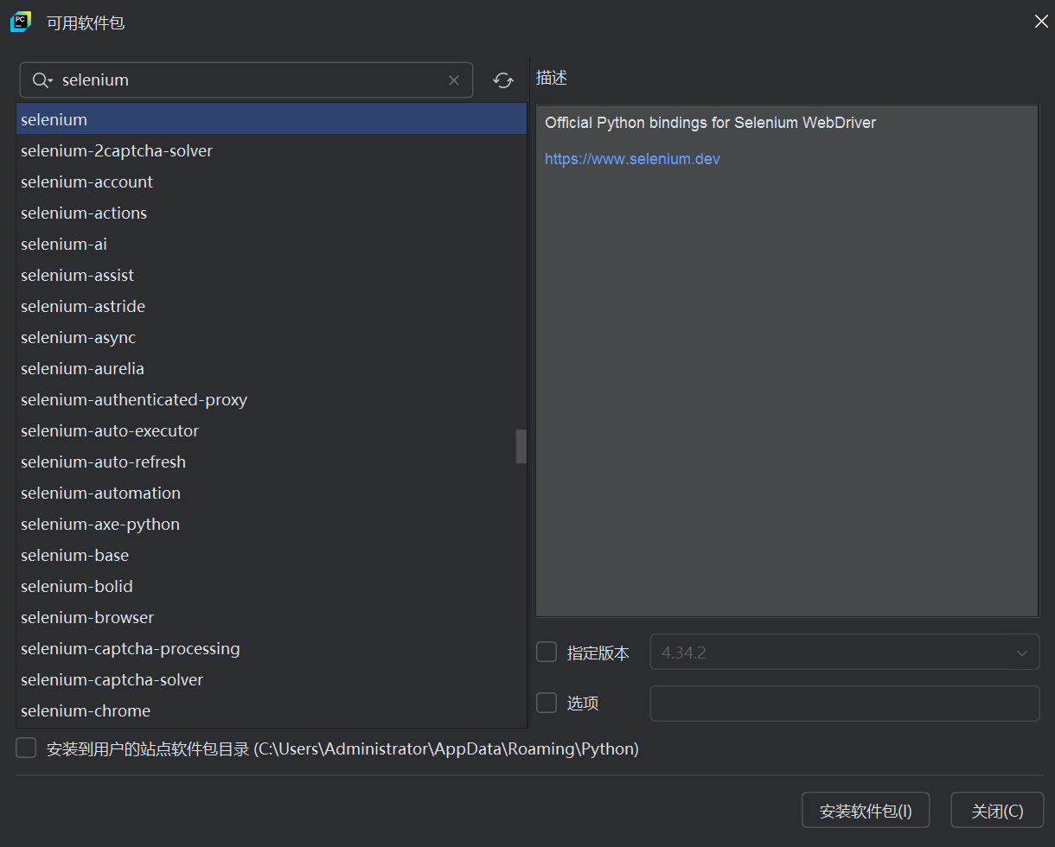Select selenium-auto-refresh in the list
The width and height of the screenshot is (1055, 847).
point(272,462)
